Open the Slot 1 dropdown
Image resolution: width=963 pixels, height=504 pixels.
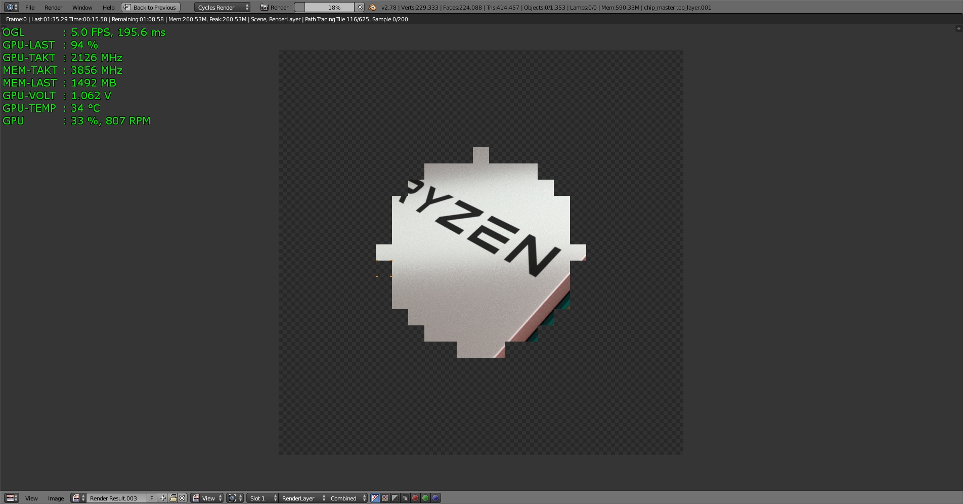coord(262,498)
